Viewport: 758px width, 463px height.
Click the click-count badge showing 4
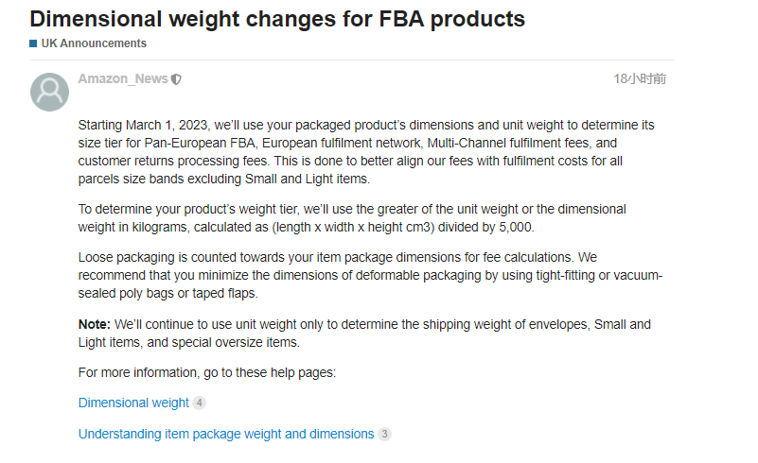[199, 403]
